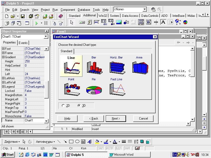
Task: Click the En language indicator in tray
Action: tap(174, 155)
